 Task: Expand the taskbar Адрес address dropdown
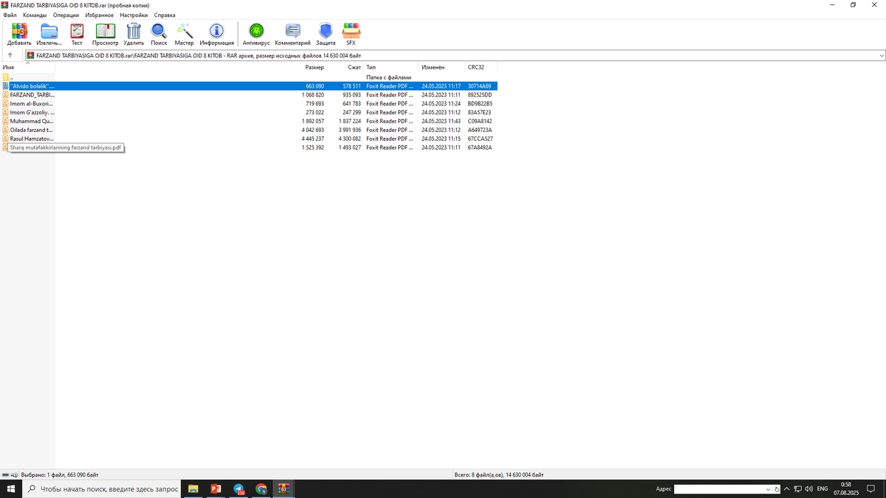(x=768, y=489)
